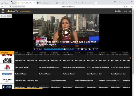Image resolution: width=134 pixels, height=96 pixels.
Task: Close the Watch TV | KlowdTV tab
Action: coord(34,3)
